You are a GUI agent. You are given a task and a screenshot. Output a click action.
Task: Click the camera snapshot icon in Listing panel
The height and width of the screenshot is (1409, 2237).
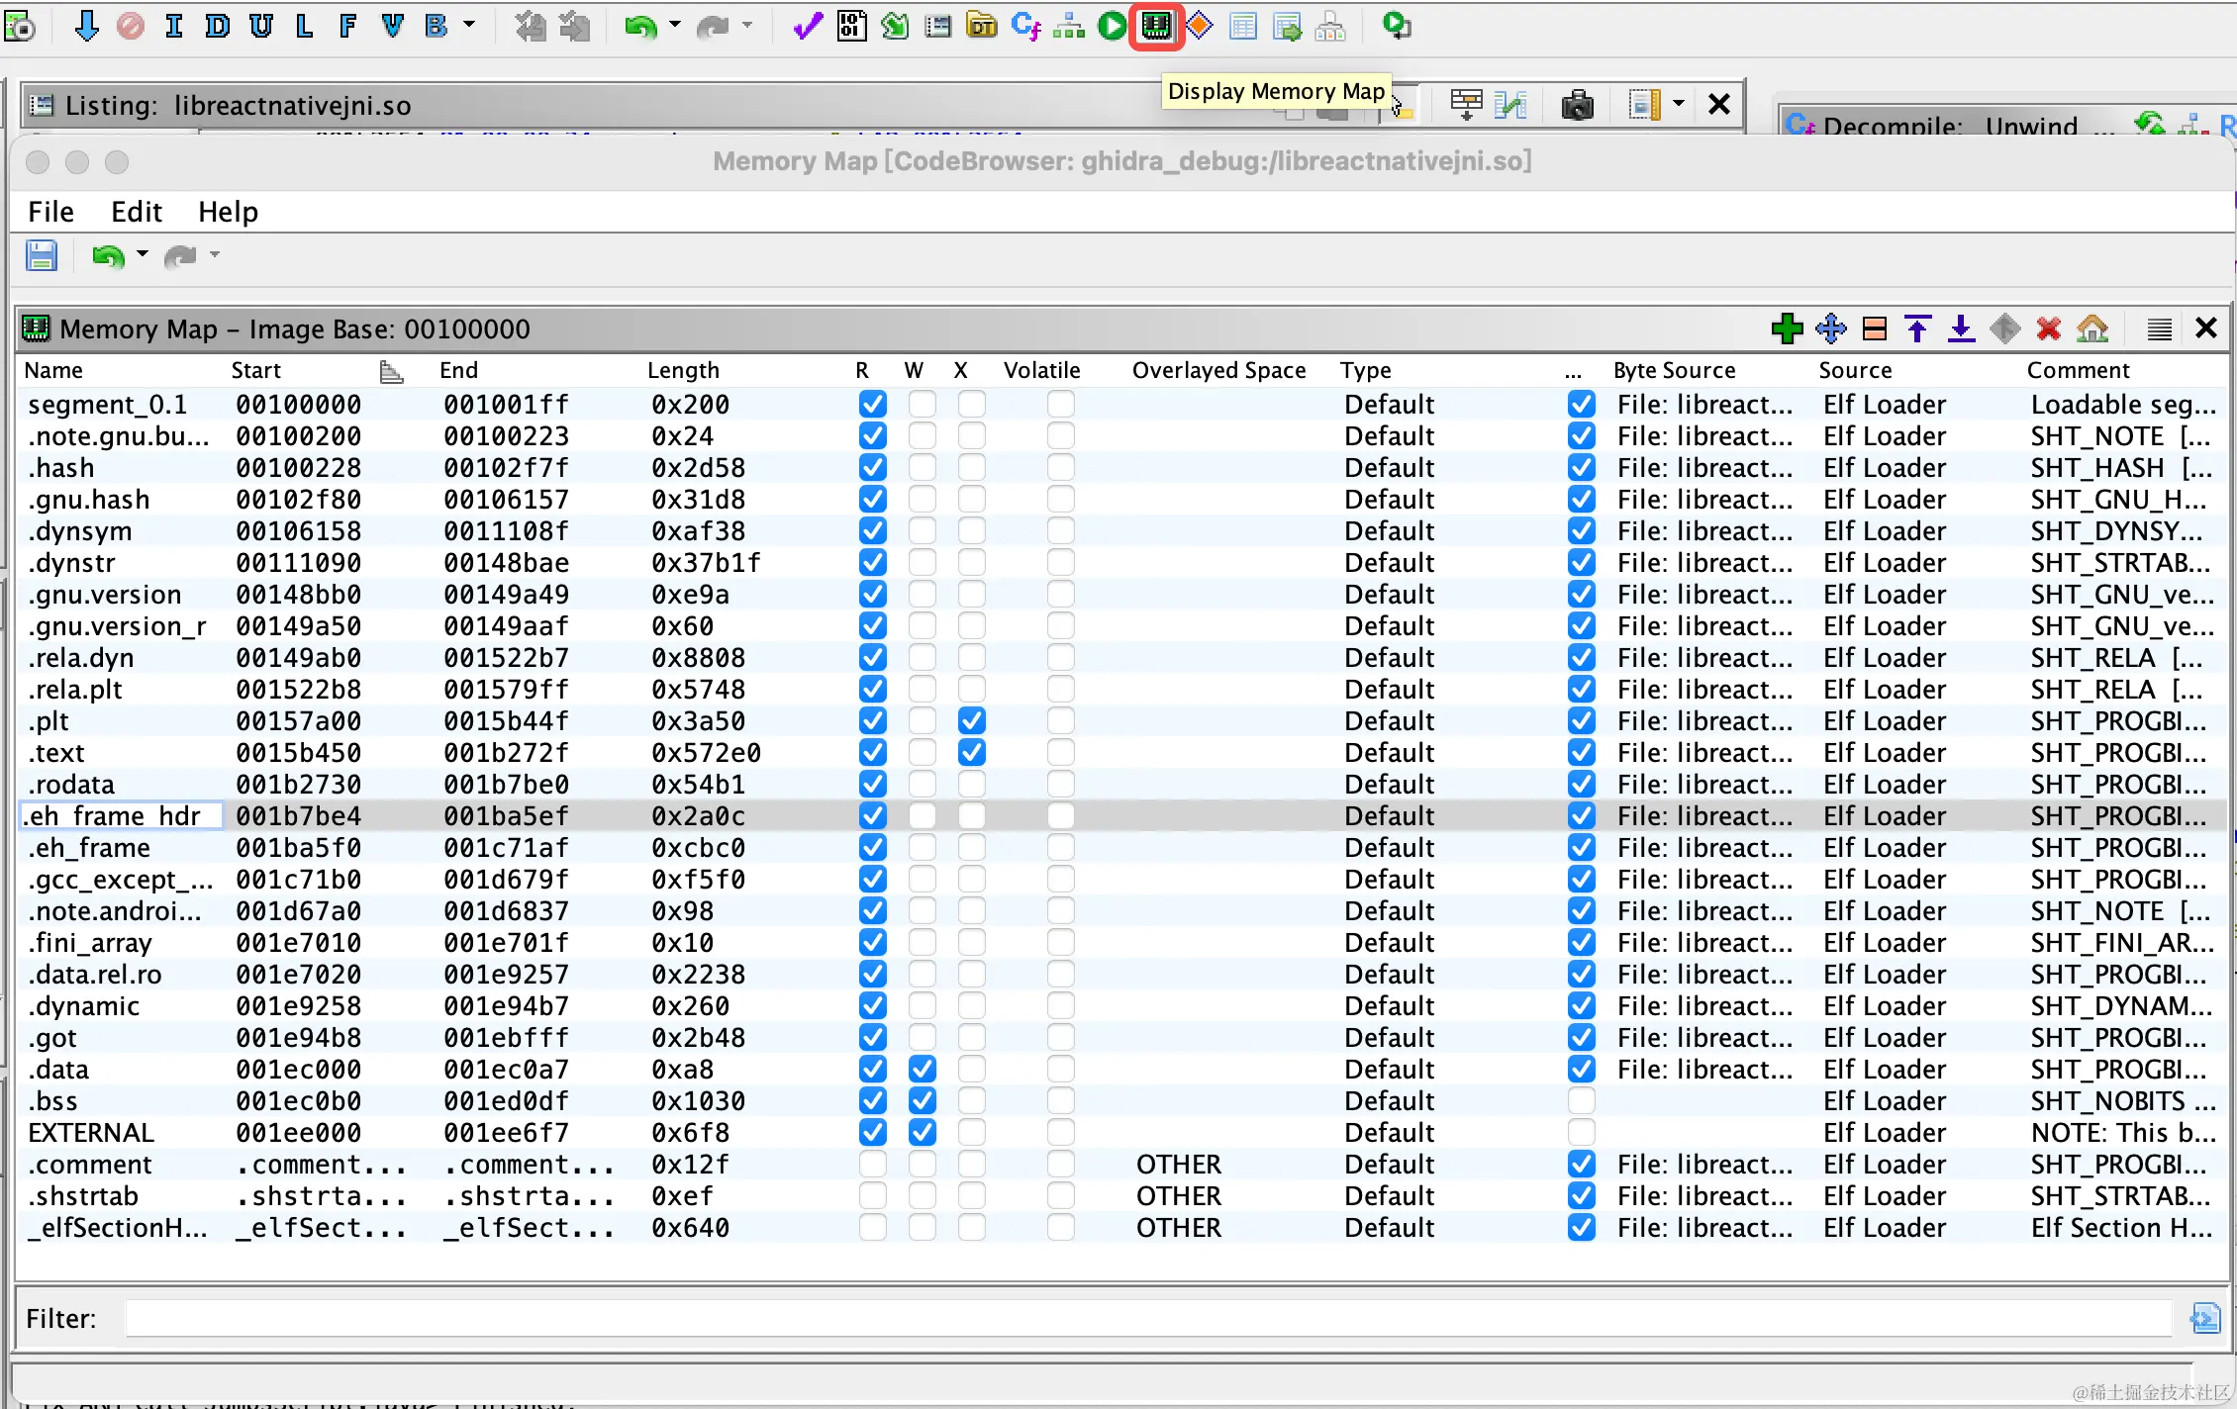1577,104
